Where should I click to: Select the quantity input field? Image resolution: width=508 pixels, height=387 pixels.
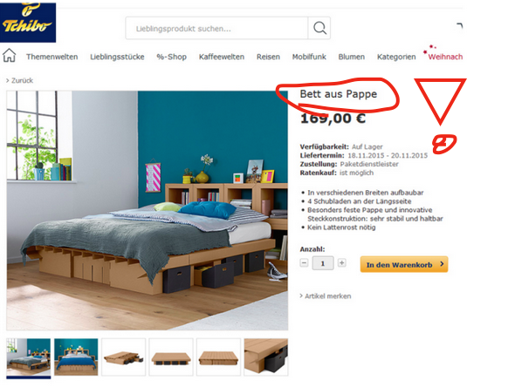pyautogui.click(x=323, y=263)
